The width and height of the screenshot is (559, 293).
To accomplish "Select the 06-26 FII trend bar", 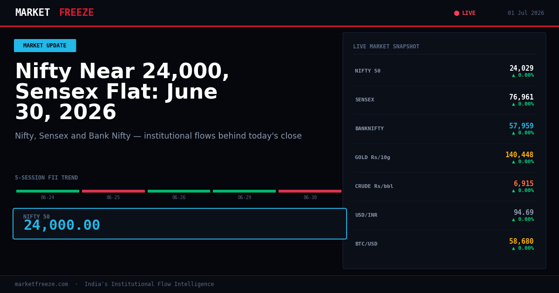I will (x=179, y=191).
